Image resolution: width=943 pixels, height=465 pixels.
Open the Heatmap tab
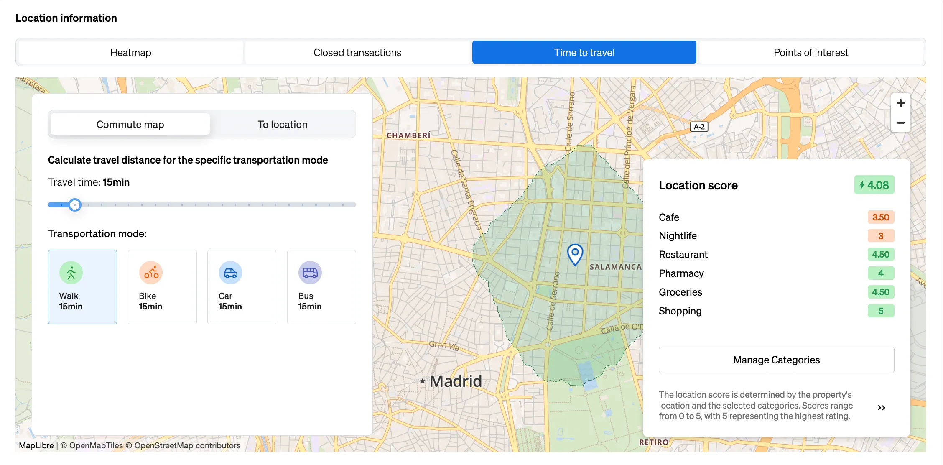coord(130,52)
